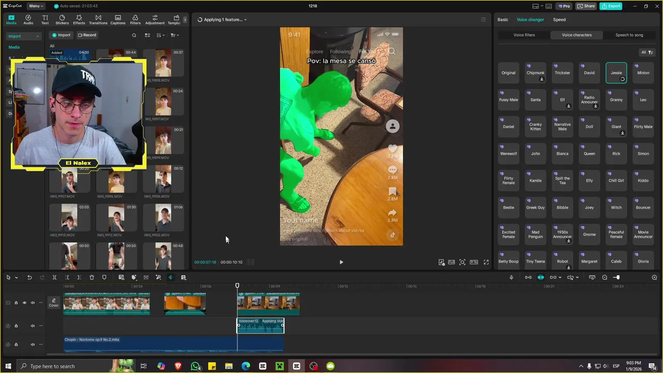This screenshot has height=373, width=663.
Task: Delete the right portion of the clip
Action: pyautogui.click(x=79, y=277)
